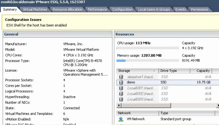219x125 pixels.
Task: Select Local6002 (inactive) datastore name
Action: point(141,94)
